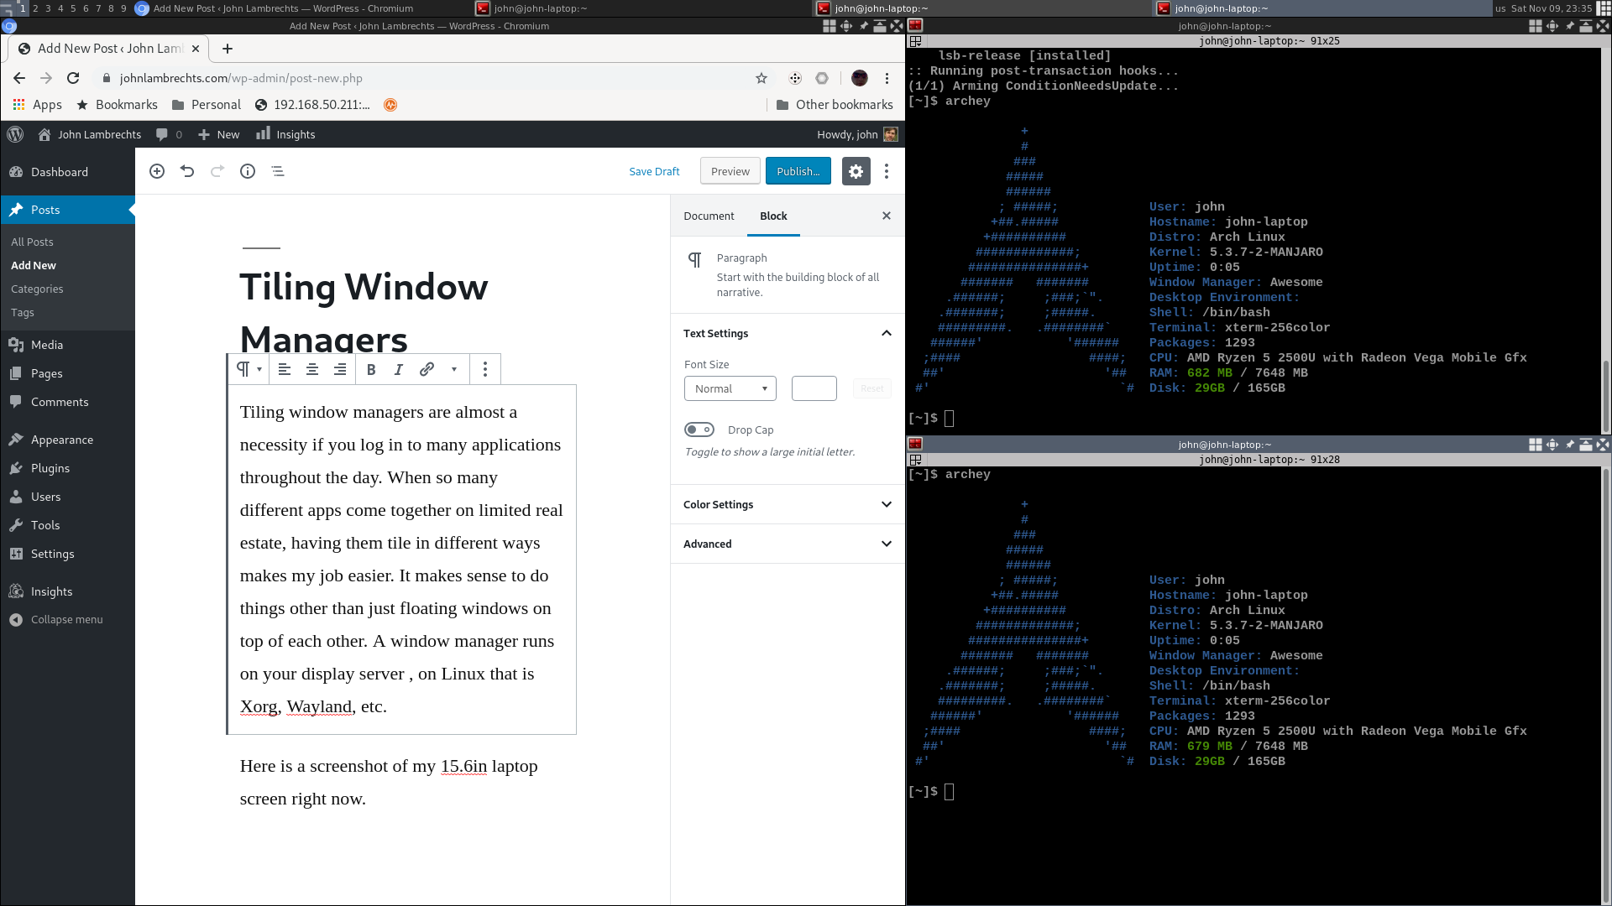The height and width of the screenshot is (906, 1612).
Task: Open block More options three-dot menu
Action: tap(485, 369)
